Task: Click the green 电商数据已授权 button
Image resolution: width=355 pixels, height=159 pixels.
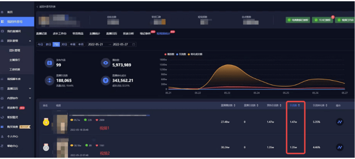Action: coord(298,20)
